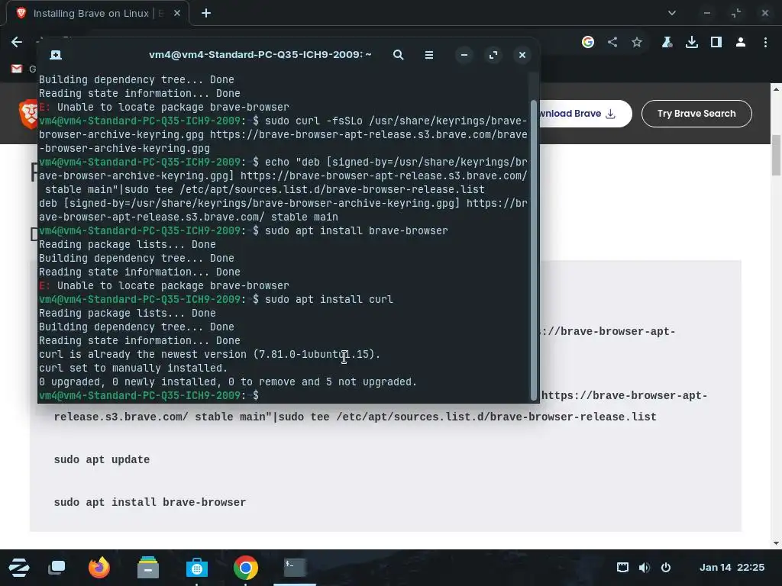Go back using the browser back arrow
The width and height of the screenshot is (782, 586).
coord(17,42)
